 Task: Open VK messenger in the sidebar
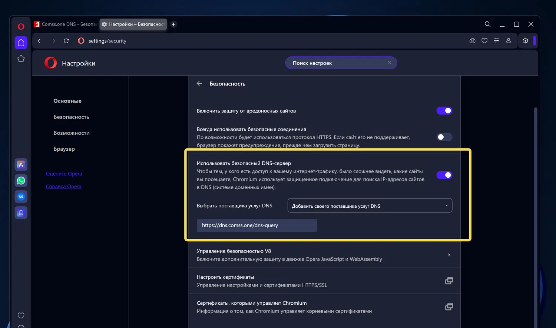point(21,197)
